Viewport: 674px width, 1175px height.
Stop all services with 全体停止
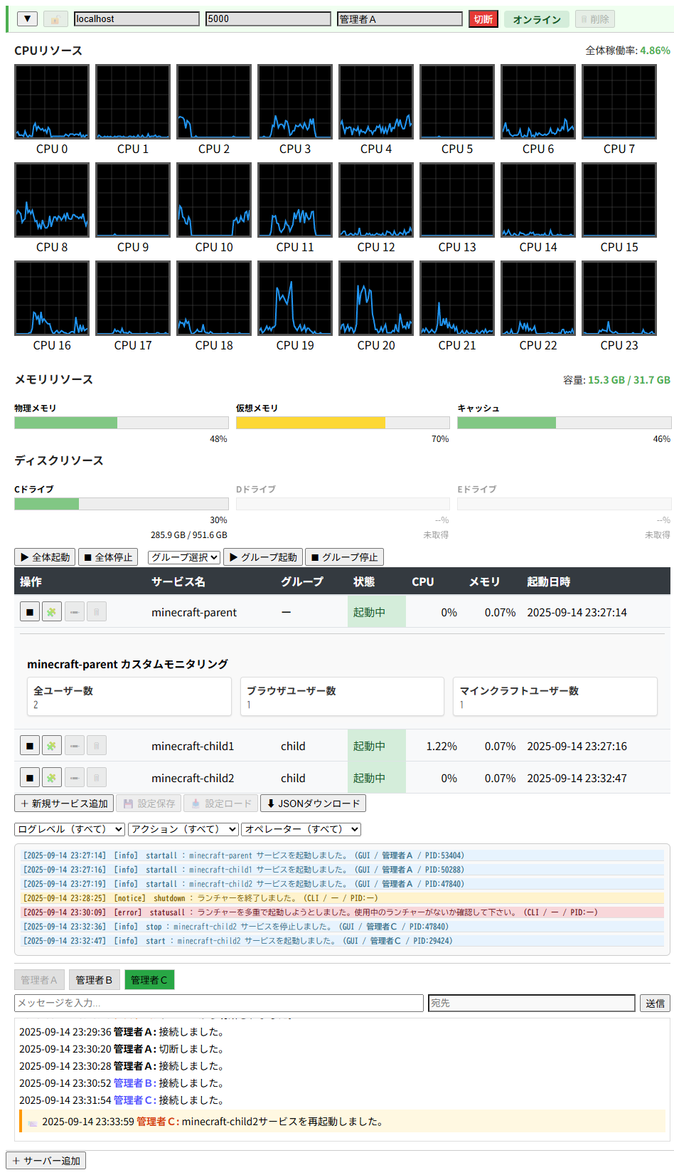[107, 557]
